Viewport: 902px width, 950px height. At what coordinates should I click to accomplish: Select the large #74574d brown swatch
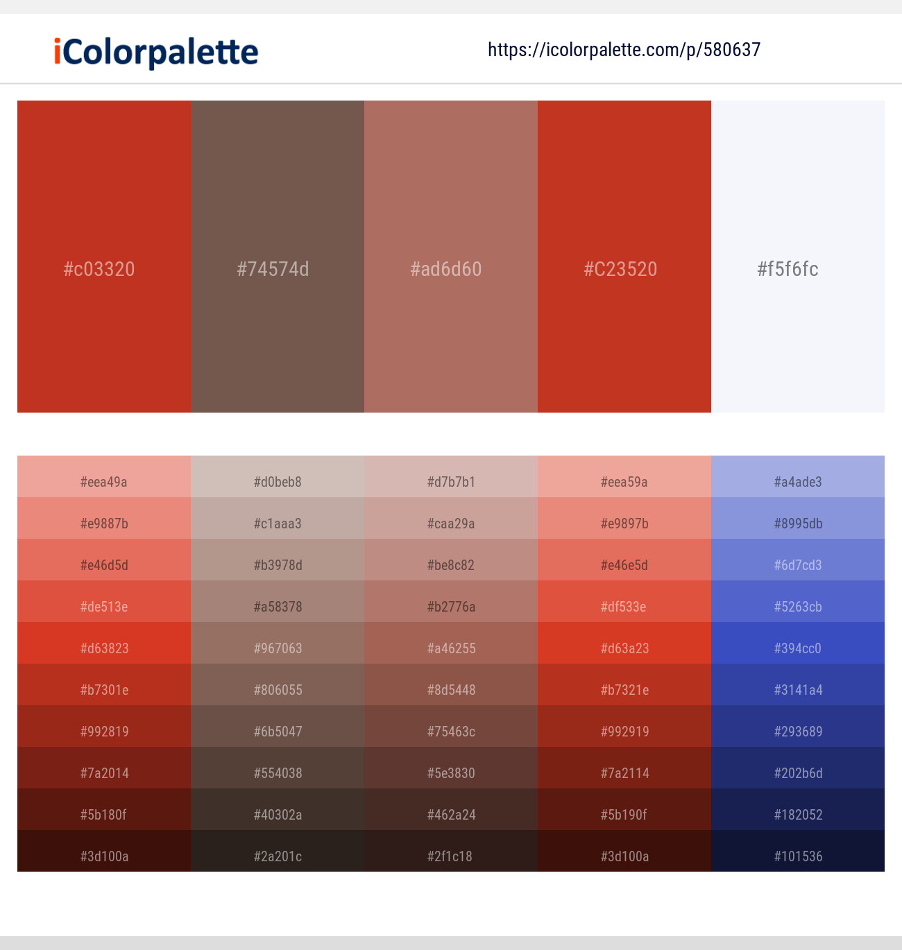pos(278,257)
